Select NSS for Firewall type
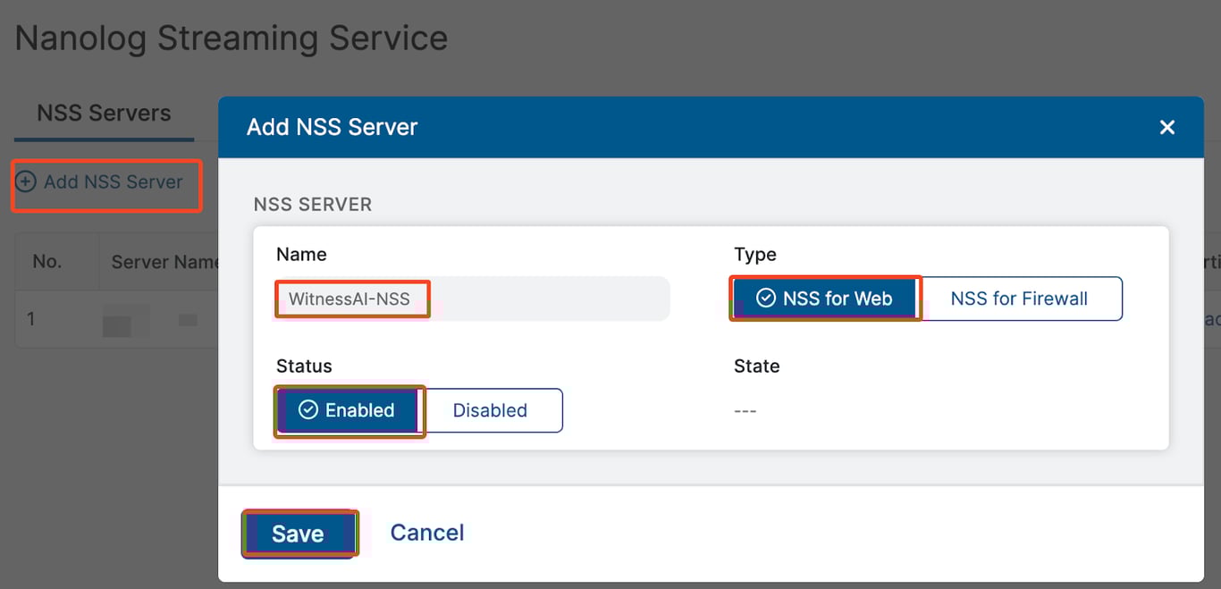Image resolution: width=1221 pixels, height=589 pixels. 1019,299
